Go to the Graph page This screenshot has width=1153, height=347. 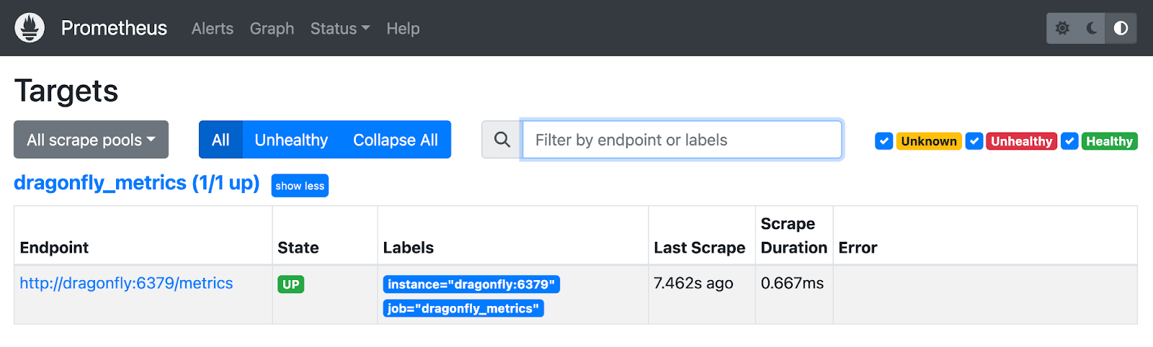[x=272, y=29]
